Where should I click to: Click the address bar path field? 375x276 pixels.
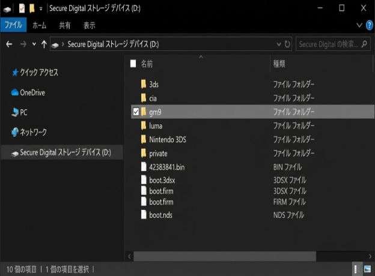[x=171, y=44]
